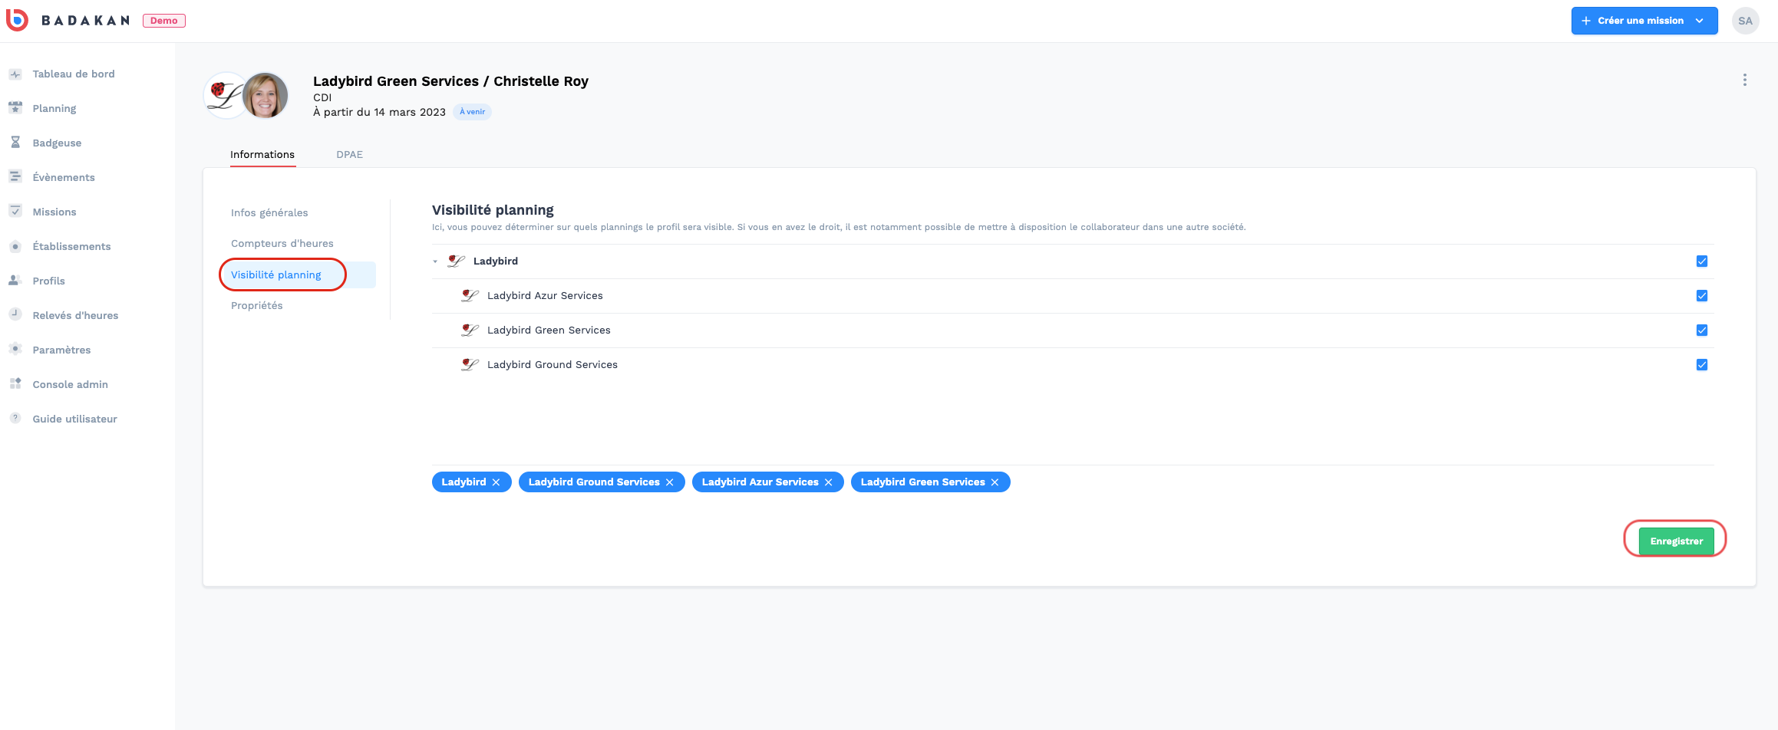The height and width of the screenshot is (730, 1778).
Task: Uncheck the Ladybird parent checkbox
Action: click(1702, 261)
